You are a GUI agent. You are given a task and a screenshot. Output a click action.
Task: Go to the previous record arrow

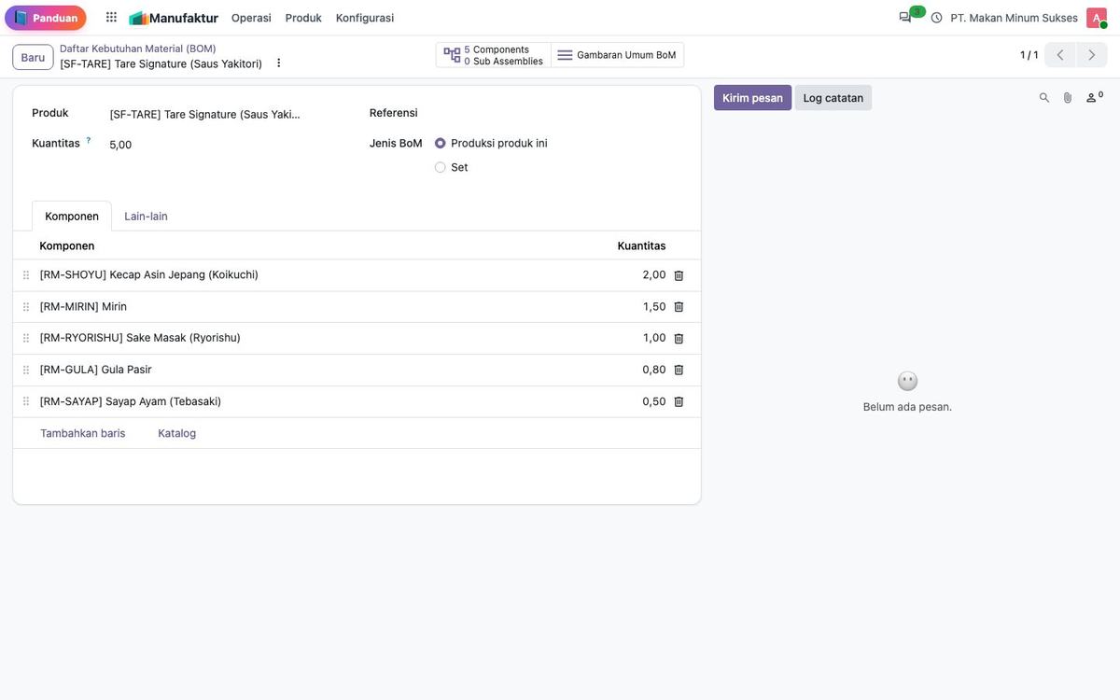pos(1060,55)
